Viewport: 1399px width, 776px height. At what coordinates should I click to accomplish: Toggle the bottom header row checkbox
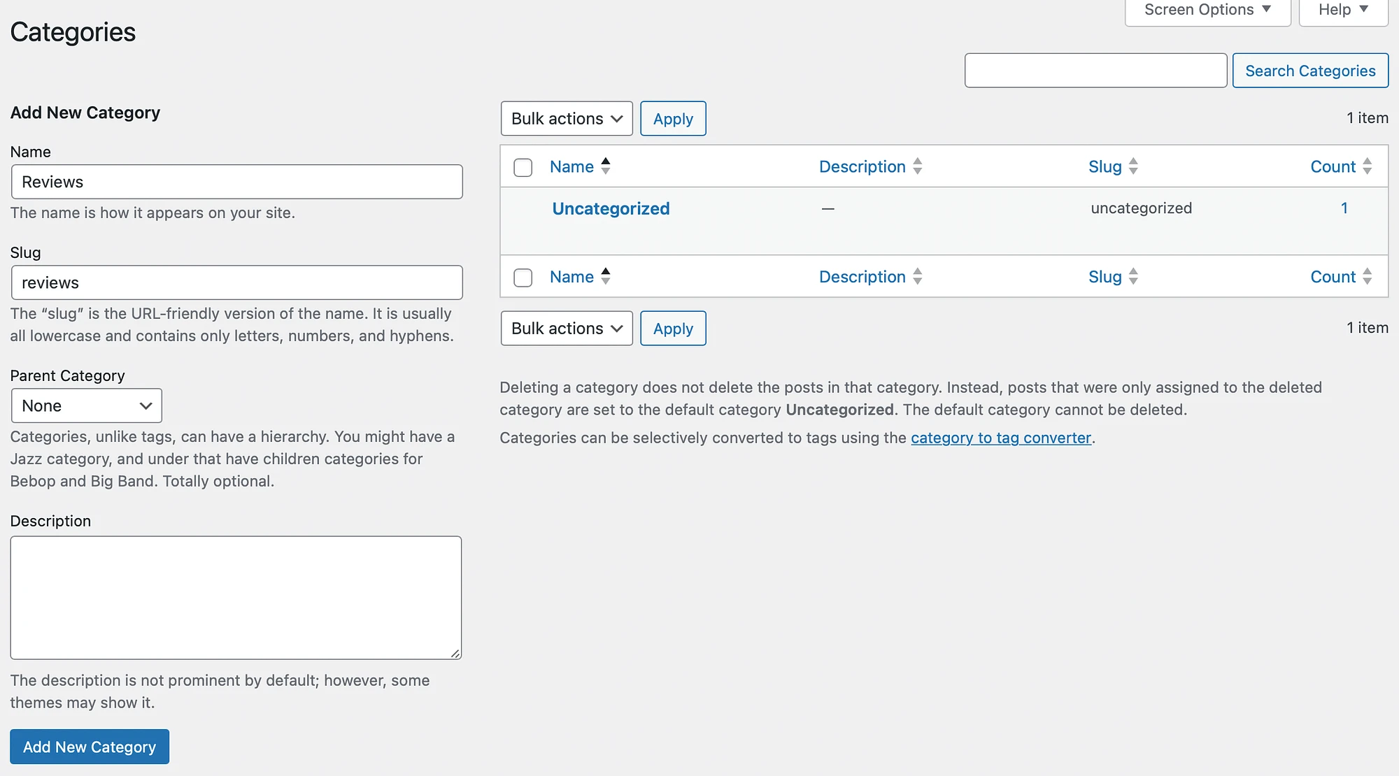point(523,276)
